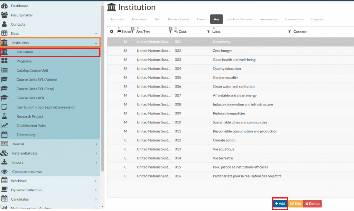Viewport: 354px width, 211px height.
Task: Collapse the Institution sidebar section
Action: (96, 43)
